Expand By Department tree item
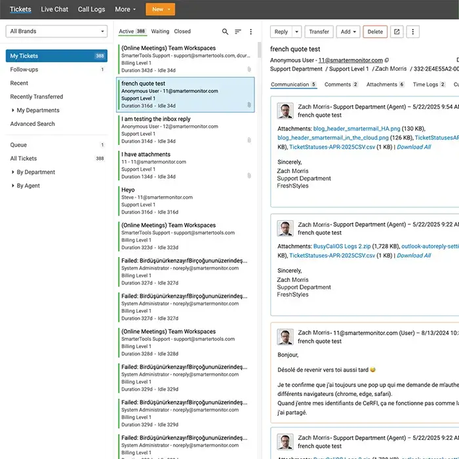Screen dimensions: 459x459 point(13,172)
